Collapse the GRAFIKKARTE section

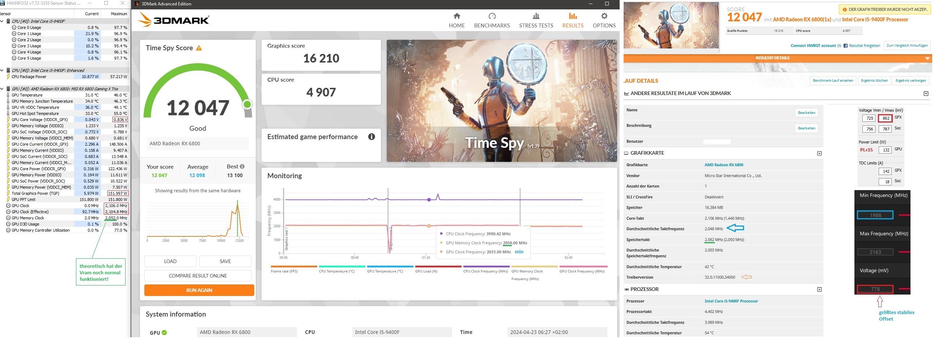point(819,153)
